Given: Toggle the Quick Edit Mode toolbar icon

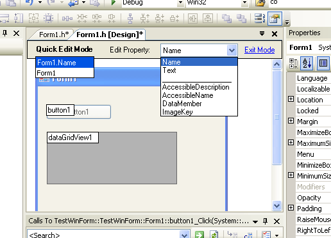Looking at the screenshot, I should coord(275,19).
